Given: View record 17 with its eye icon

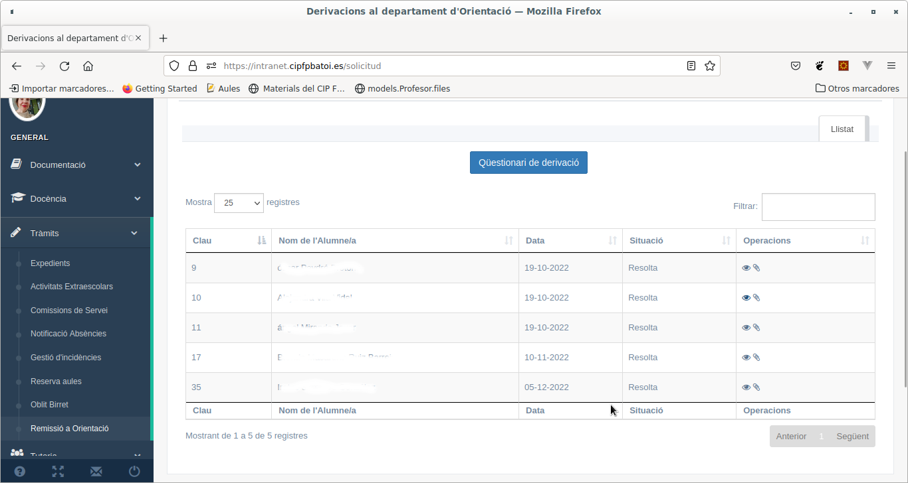Looking at the screenshot, I should (746, 358).
